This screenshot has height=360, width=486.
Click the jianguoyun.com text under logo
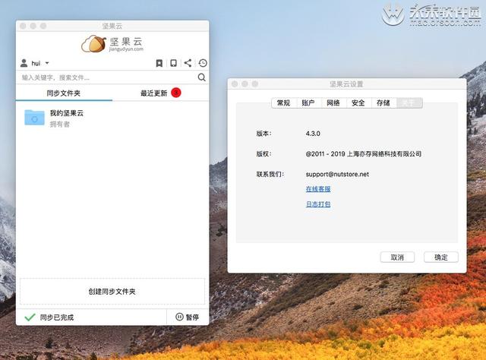126,49
